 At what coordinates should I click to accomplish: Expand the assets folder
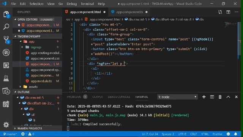tap(20, 87)
